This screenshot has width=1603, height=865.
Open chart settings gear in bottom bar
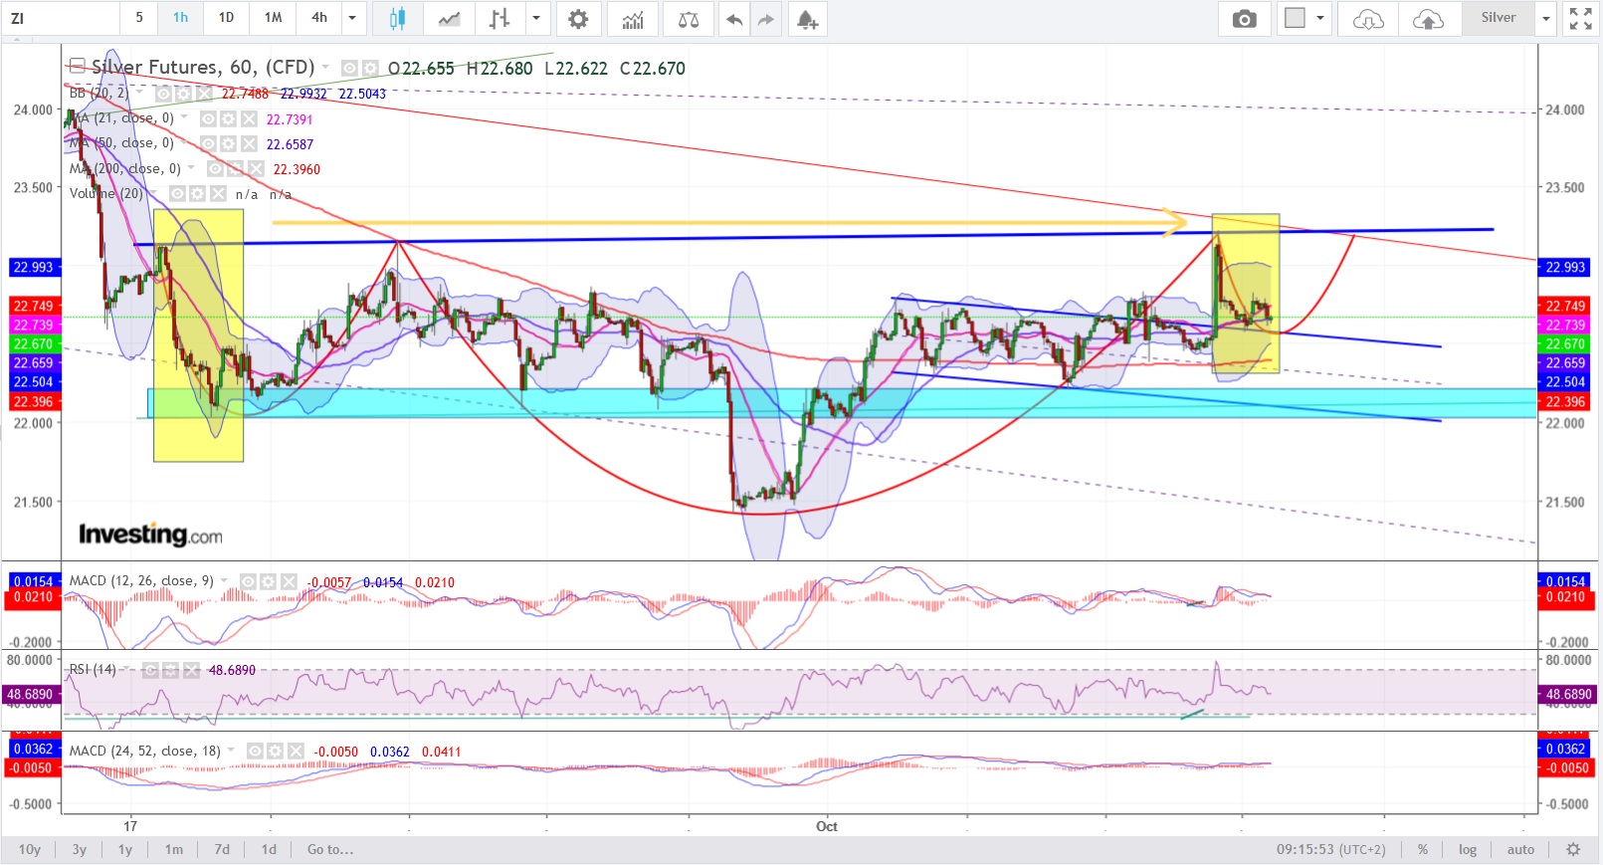click(x=1573, y=849)
